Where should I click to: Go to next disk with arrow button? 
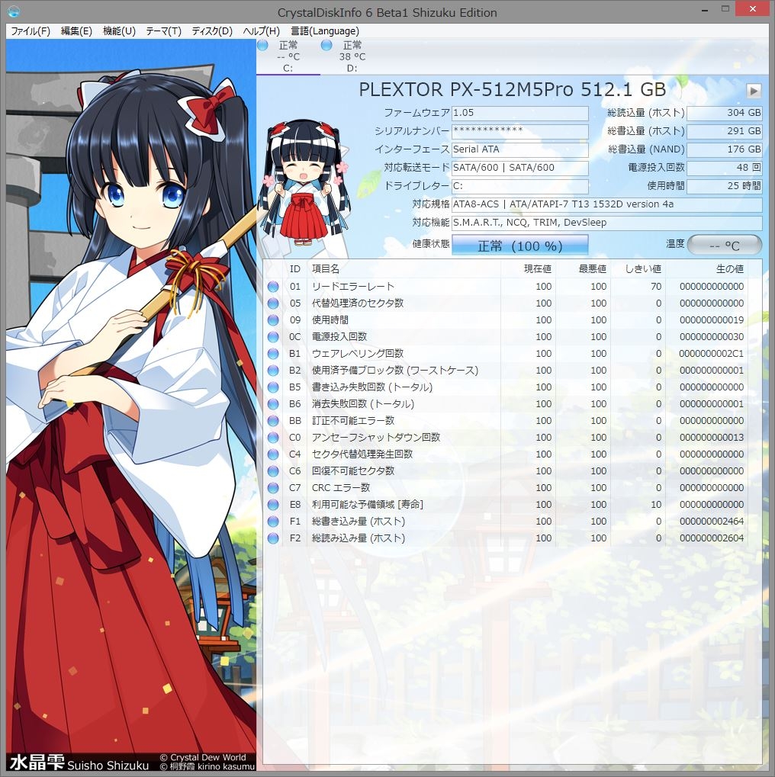pyautogui.click(x=754, y=91)
